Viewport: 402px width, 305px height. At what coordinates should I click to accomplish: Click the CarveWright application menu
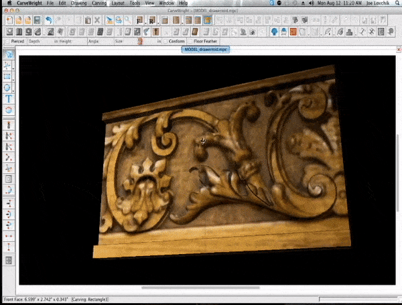pyautogui.click(x=29, y=3)
